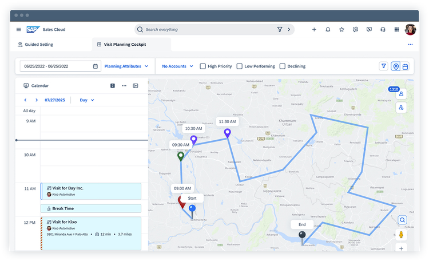Click the add entry icon in Calendar panel
This screenshot has height=261, width=429.
(x=136, y=86)
